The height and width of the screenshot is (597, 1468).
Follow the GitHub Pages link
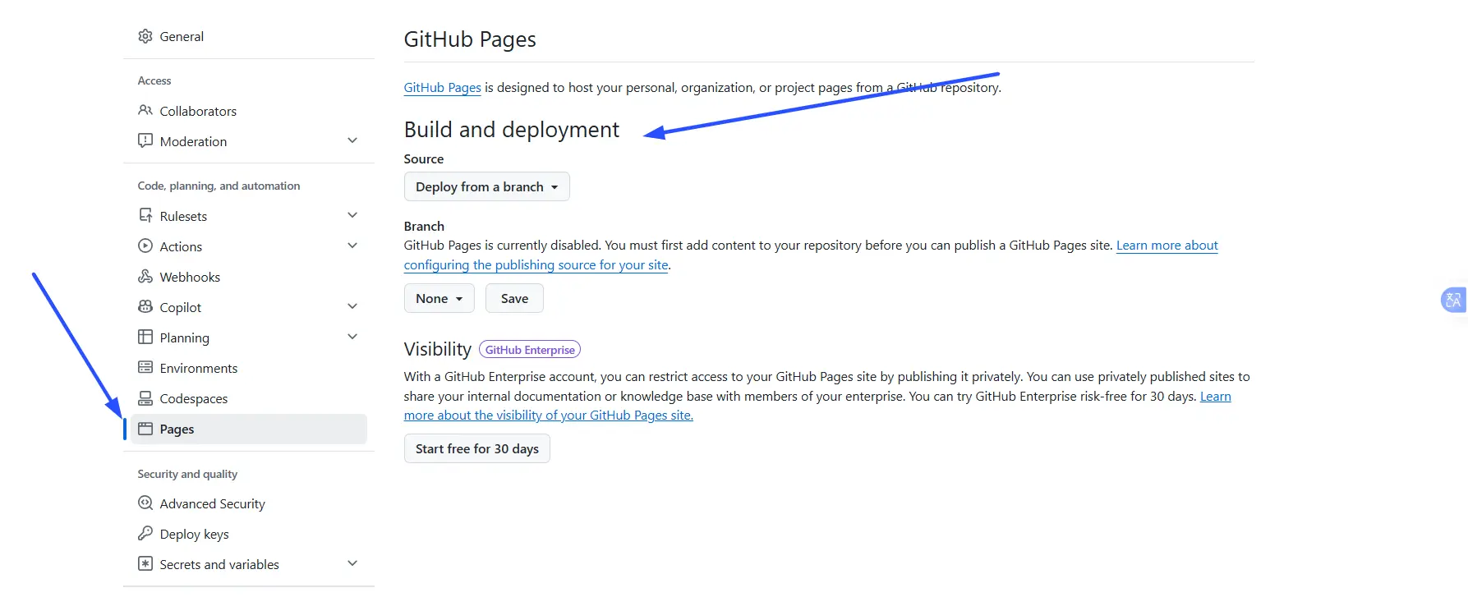[442, 87]
